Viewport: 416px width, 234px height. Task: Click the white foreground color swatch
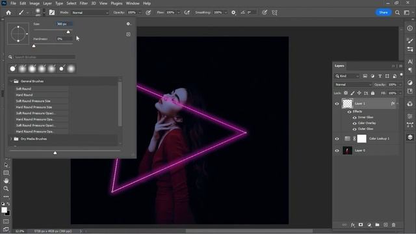pyautogui.click(x=5, y=210)
